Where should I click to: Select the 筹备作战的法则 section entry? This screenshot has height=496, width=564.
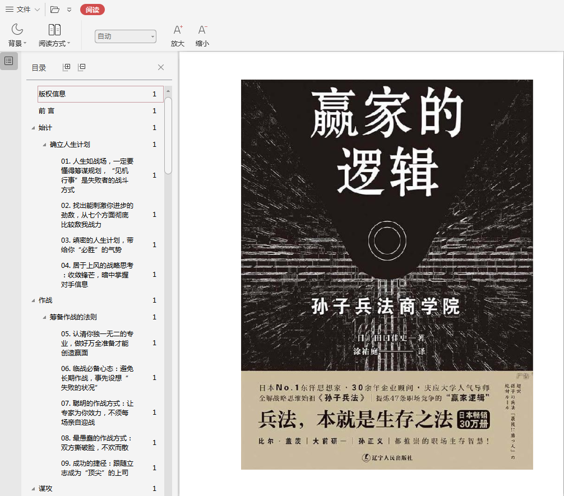[x=73, y=317]
